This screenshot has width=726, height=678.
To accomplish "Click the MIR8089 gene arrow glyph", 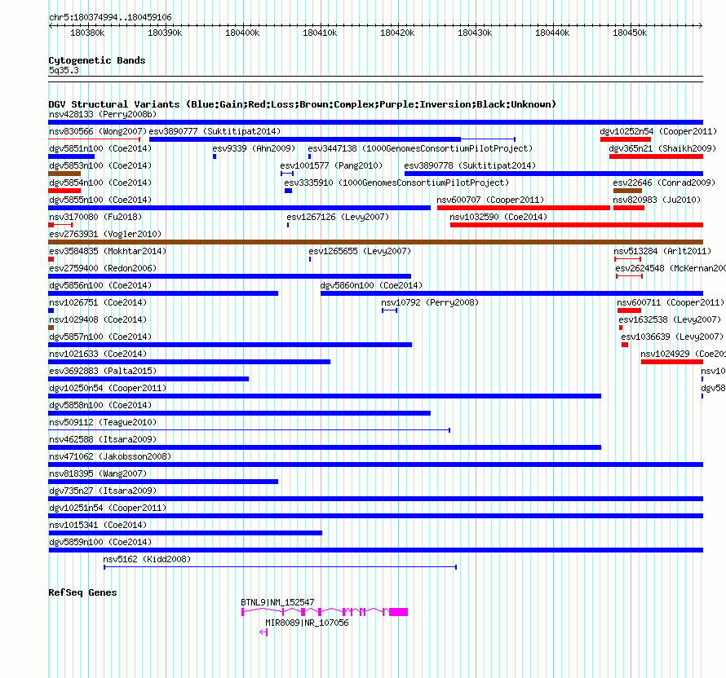I will coord(263,632).
